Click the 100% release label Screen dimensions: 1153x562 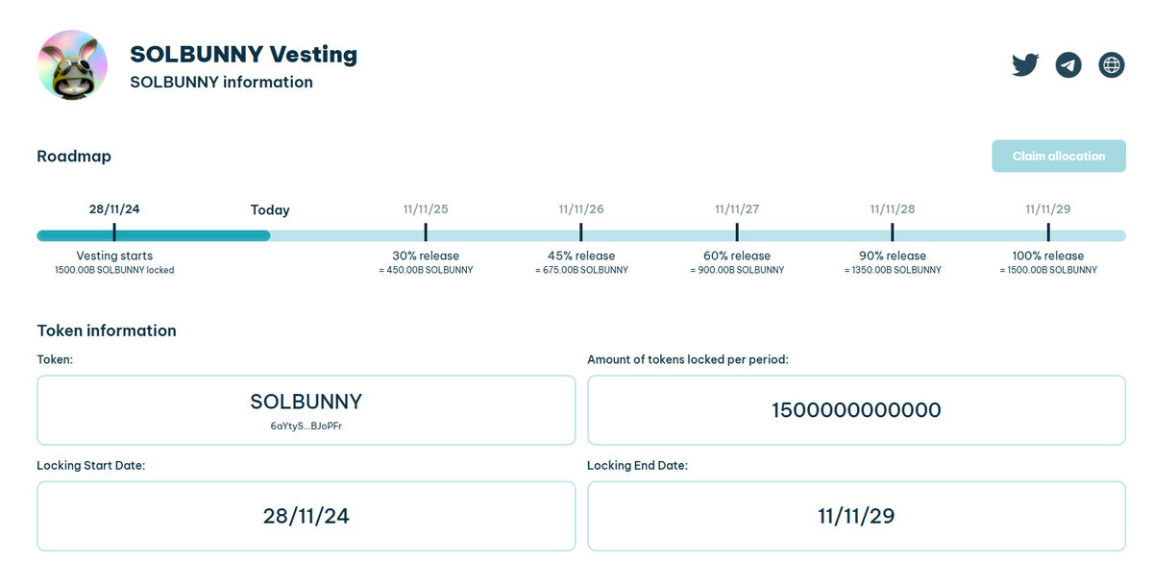[x=1048, y=256]
